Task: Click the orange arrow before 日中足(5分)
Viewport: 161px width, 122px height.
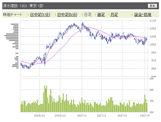Action: (x=55, y=15)
